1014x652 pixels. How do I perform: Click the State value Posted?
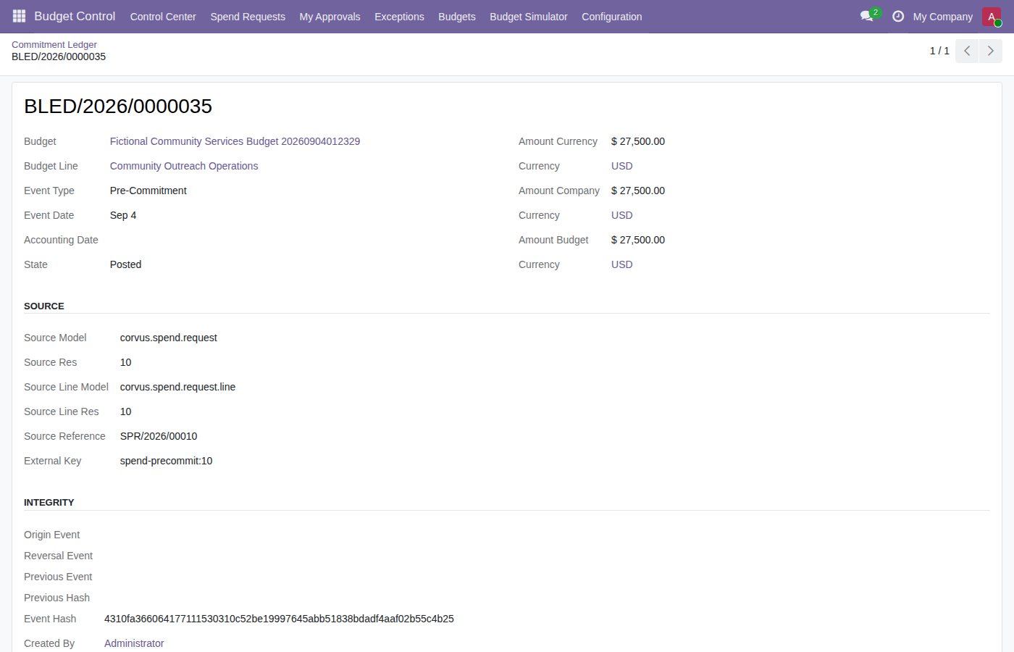coord(125,264)
